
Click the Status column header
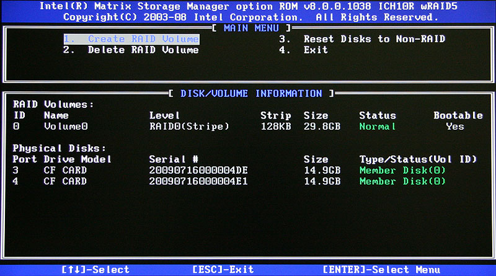coord(378,115)
